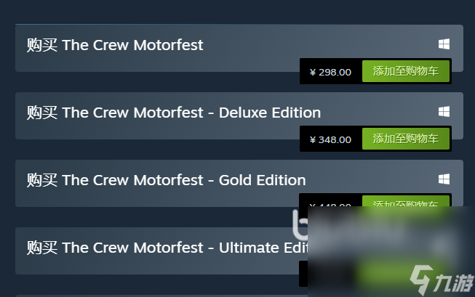Image resolution: width=475 pixels, height=297 pixels.
Task: Select the ¥ 348.00 price label
Action: tap(330, 139)
